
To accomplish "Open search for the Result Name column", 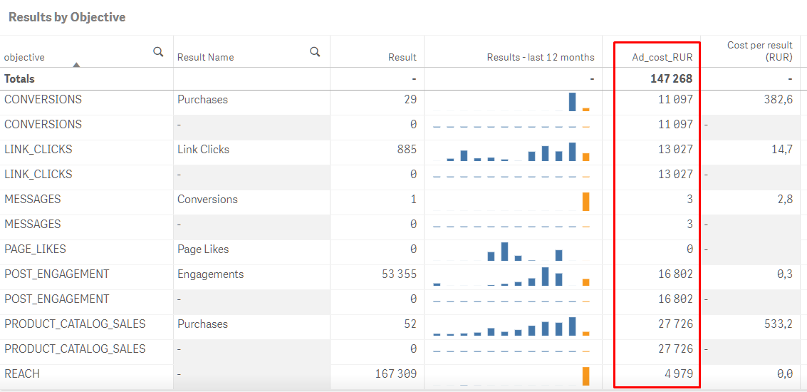I will [315, 52].
